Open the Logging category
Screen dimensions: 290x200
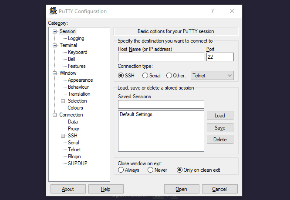(76, 38)
